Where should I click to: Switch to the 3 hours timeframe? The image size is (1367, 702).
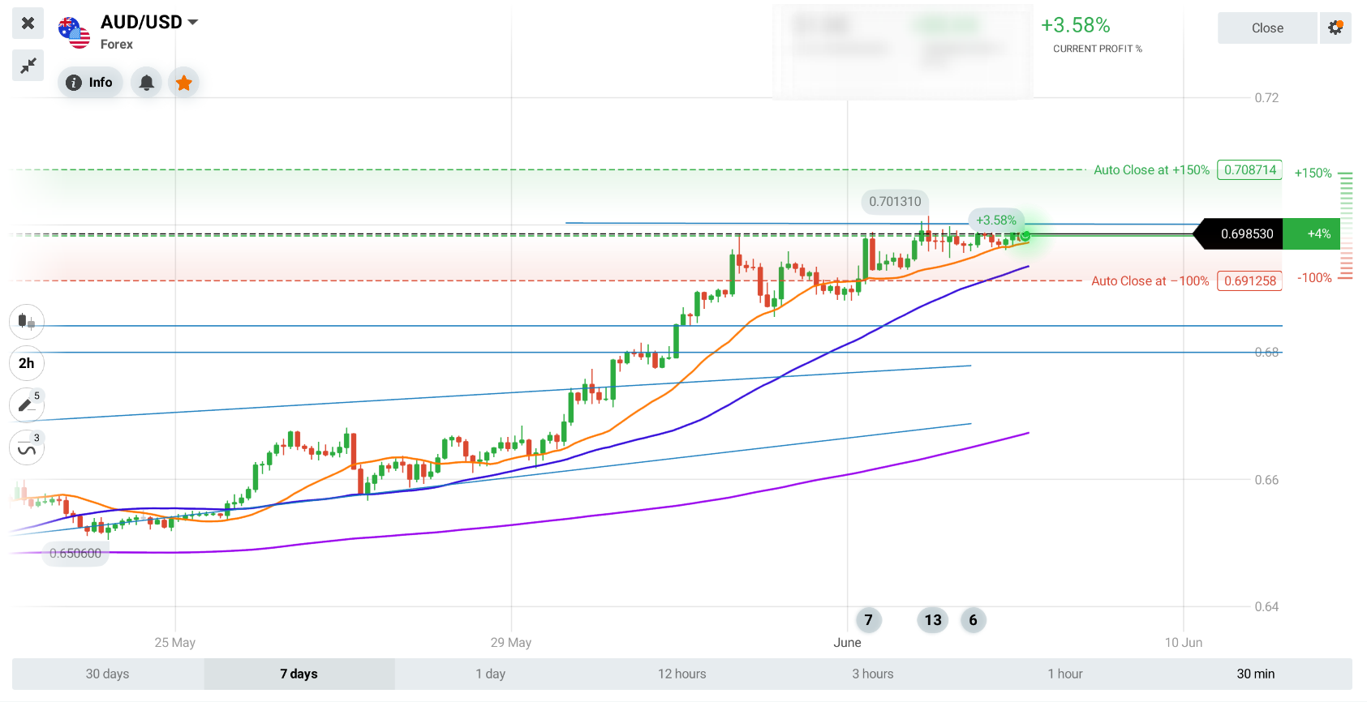[873, 674]
